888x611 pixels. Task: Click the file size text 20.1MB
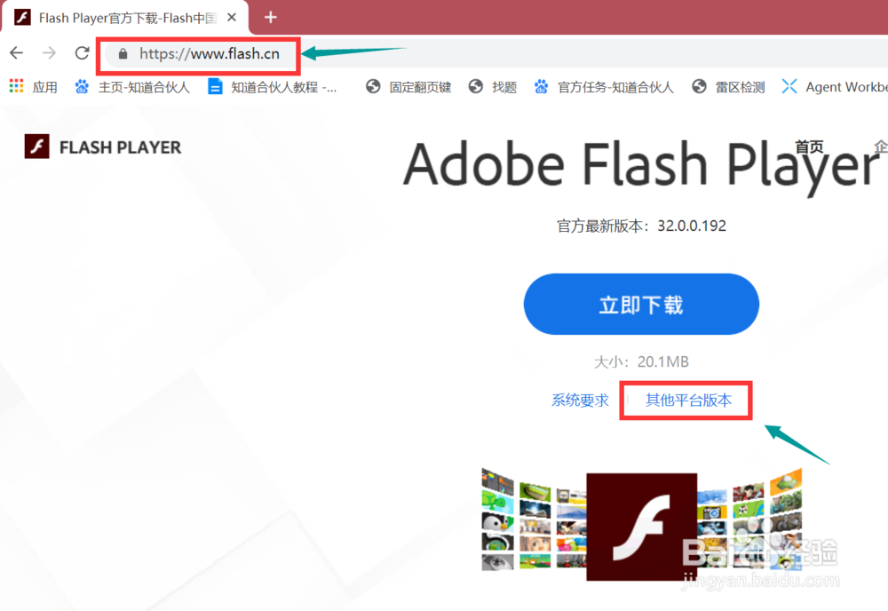pos(663,361)
